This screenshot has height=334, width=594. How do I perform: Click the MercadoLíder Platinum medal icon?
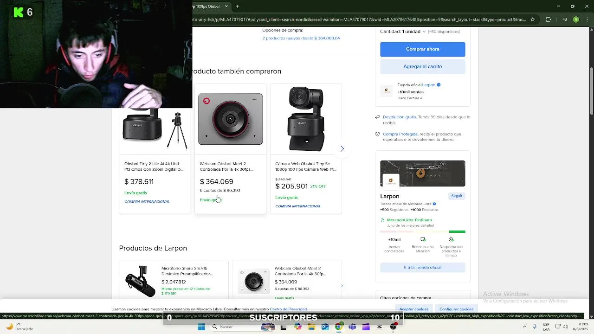[x=383, y=220]
